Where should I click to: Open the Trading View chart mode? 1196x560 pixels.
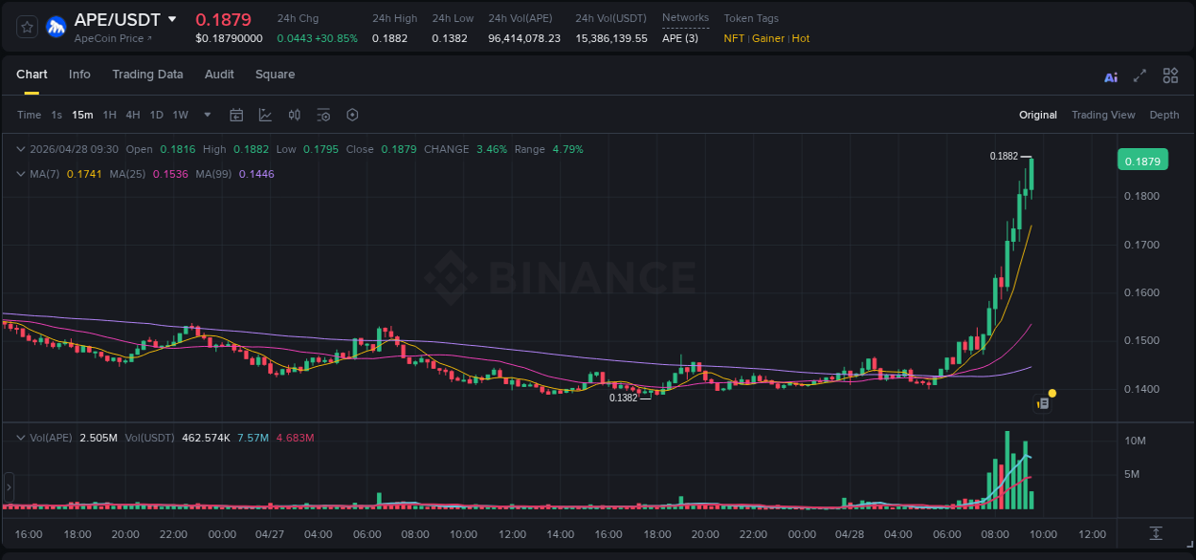(x=1103, y=115)
